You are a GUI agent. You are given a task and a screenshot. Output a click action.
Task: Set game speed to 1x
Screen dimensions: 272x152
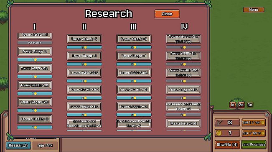point(232,105)
